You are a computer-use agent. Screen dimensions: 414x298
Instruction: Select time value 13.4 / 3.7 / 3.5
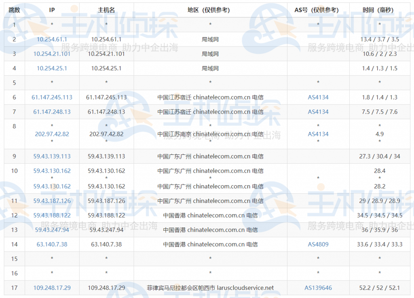380,39
